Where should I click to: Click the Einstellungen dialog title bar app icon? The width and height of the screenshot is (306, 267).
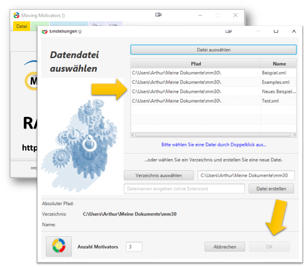[x=45, y=31]
